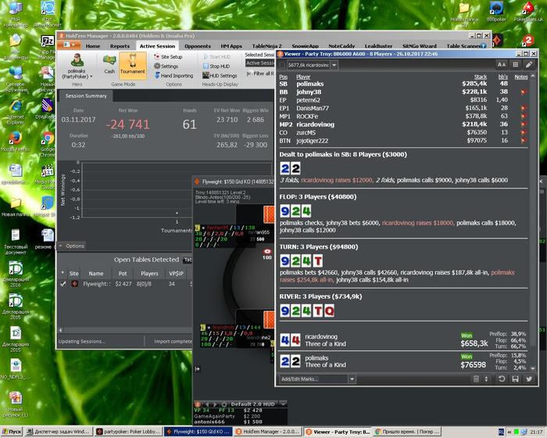Click Stop HUD in ribbon
The width and height of the screenshot is (547, 438).
tap(216, 66)
